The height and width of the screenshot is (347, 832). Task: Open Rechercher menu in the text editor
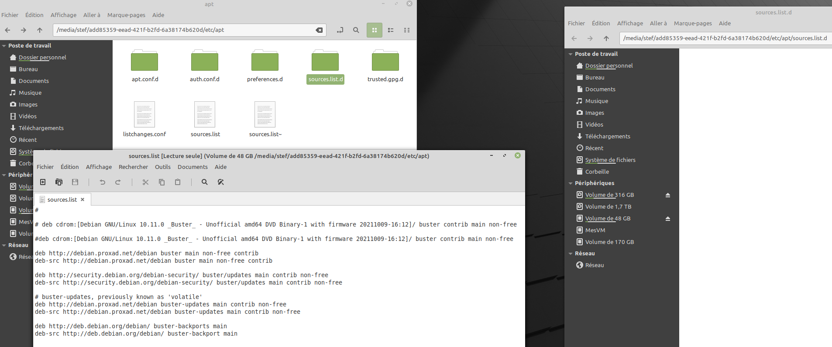click(133, 167)
